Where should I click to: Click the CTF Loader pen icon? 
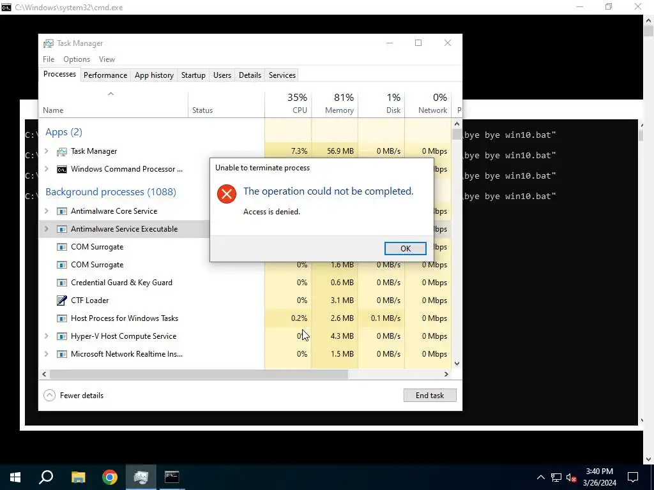click(62, 301)
